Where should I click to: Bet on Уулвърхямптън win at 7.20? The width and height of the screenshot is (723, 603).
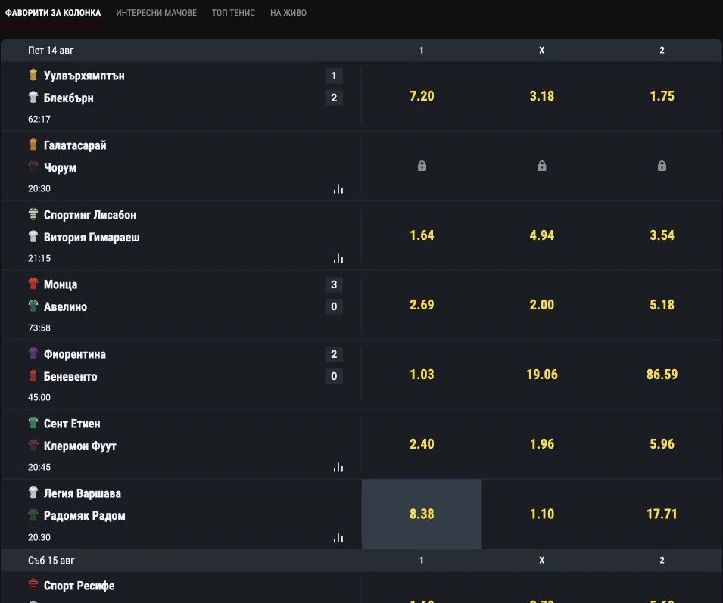click(x=422, y=96)
